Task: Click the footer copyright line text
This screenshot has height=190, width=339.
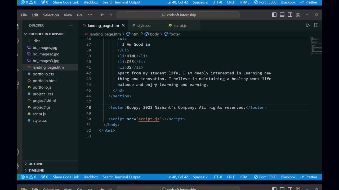Action: pyautogui.click(x=187, y=107)
